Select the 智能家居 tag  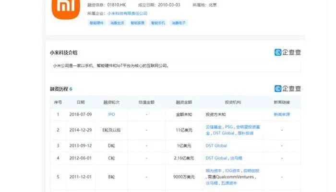[x=138, y=23]
